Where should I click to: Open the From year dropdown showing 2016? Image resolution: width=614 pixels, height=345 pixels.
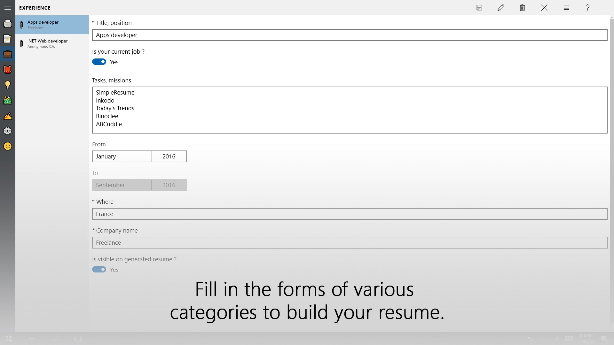coord(169,157)
